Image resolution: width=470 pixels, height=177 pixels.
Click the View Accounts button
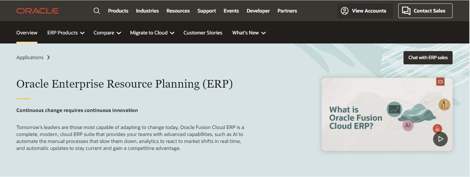365,11
